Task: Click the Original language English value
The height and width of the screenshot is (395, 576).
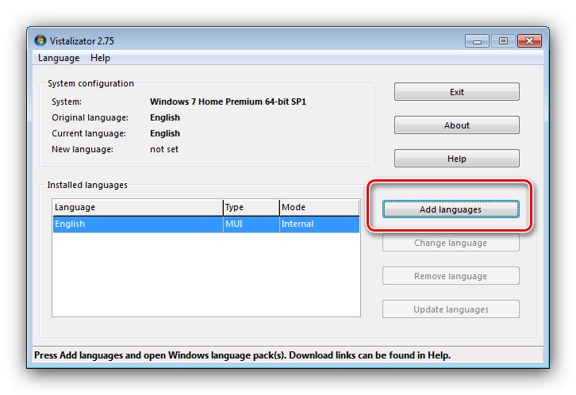Action: pyautogui.click(x=165, y=117)
